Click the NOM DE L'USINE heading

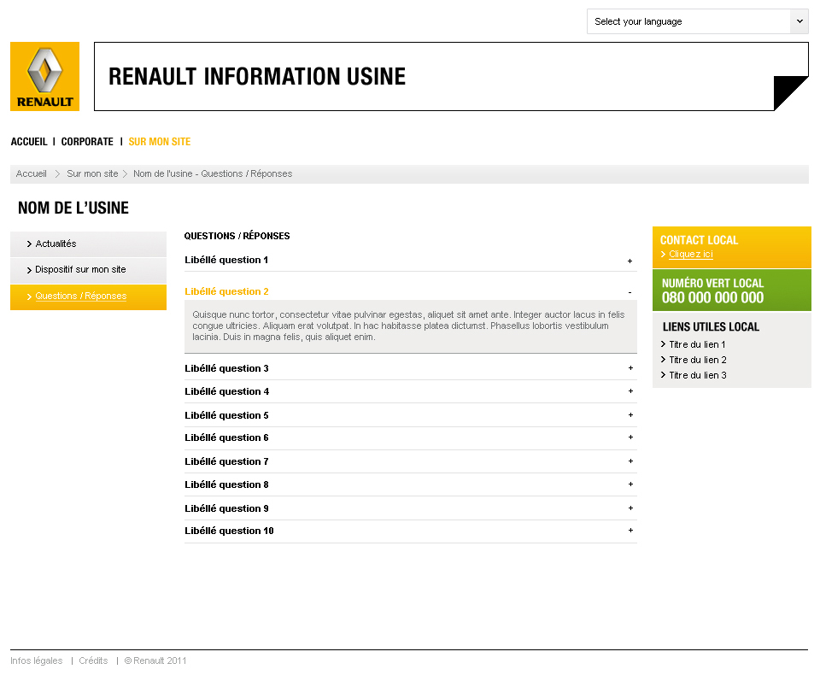click(x=73, y=208)
